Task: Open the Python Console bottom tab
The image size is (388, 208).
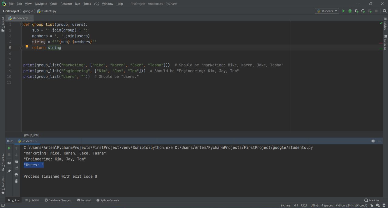Action: point(108,200)
